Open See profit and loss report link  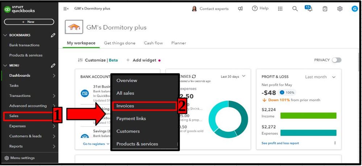pyautogui.click(x=280, y=143)
